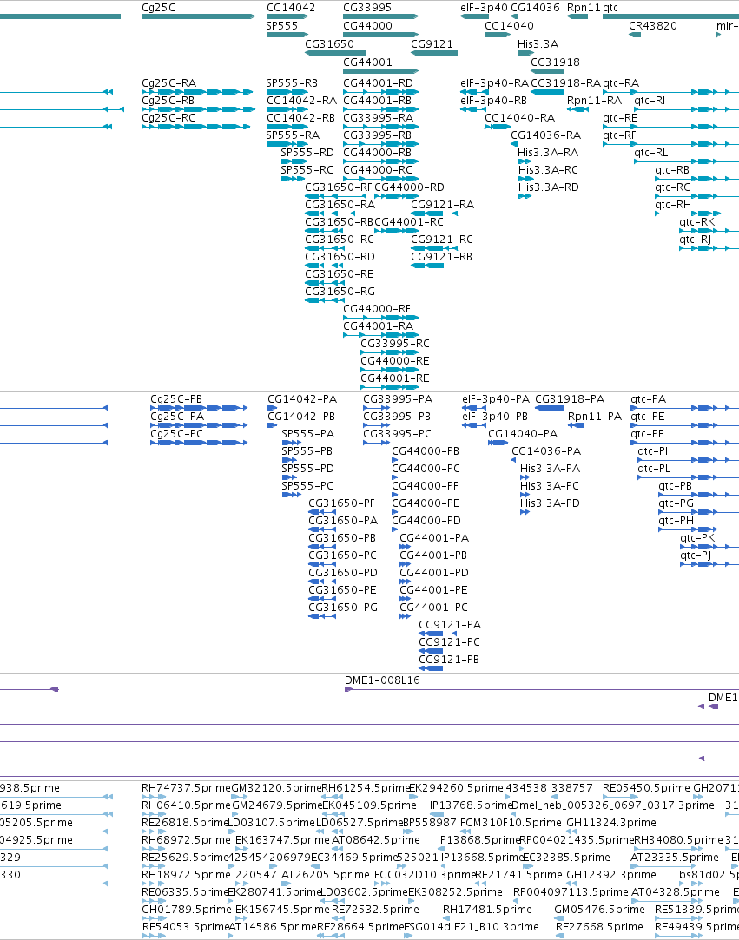Screen dimensions: 739x940
Task: Click the eIF-3p40 gene label
Action: coord(484,8)
